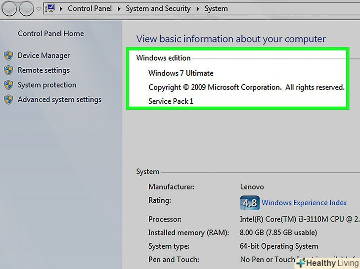This screenshot has width=360, height=269.
Task: Open the recent pages dropdown arrow
Action: (39, 8)
